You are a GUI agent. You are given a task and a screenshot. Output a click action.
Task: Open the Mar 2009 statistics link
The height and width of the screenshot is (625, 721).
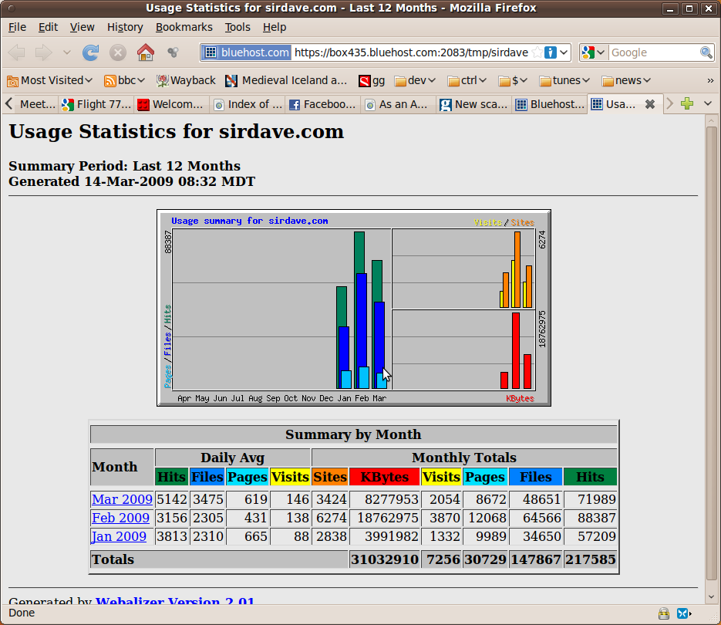tap(122, 499)
